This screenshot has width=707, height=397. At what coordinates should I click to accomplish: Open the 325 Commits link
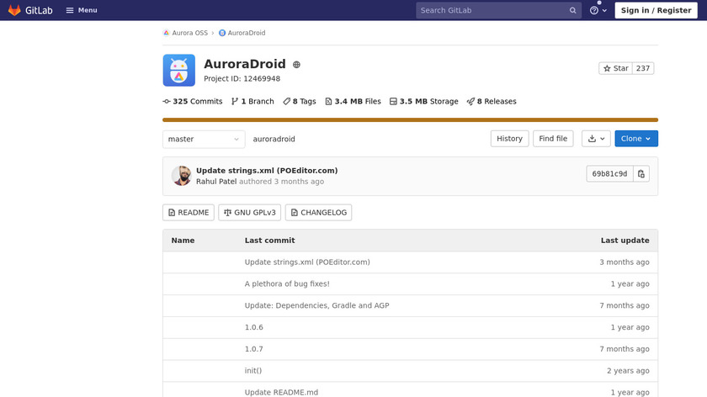(x=193, y=102)
